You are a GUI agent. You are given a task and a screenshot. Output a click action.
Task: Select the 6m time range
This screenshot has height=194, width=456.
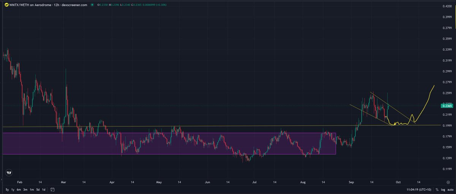click(19, 189)
